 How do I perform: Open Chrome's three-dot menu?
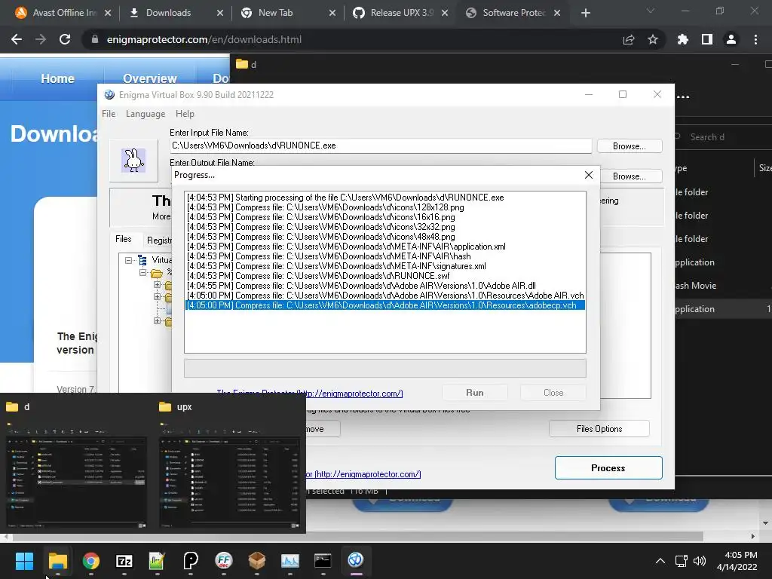(755, 39)
